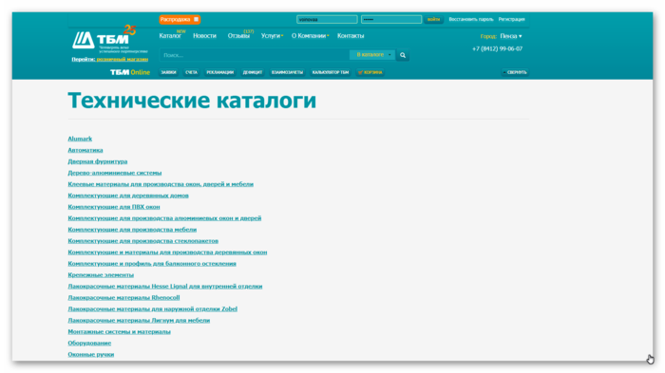665x373 pixels.
Task: Open Комплектующие для алюминиевых окон и дверей link
Action: (x=164, y=218)
